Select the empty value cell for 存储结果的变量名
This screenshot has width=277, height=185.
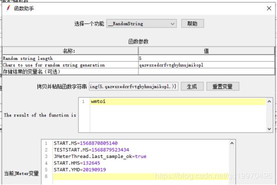tap(206, 71)
